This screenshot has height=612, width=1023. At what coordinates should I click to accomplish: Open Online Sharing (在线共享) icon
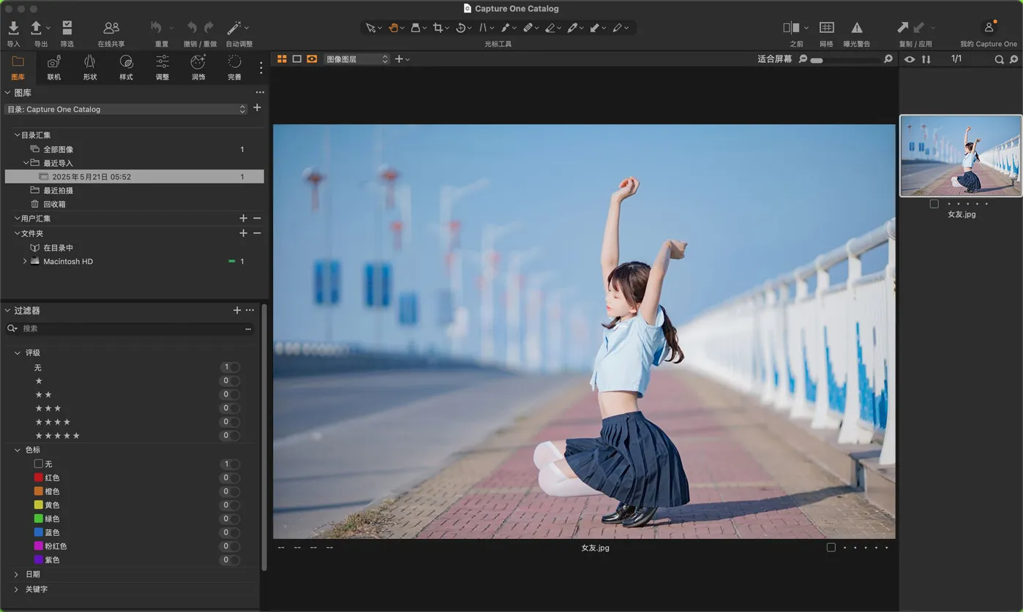coord(111,28)
